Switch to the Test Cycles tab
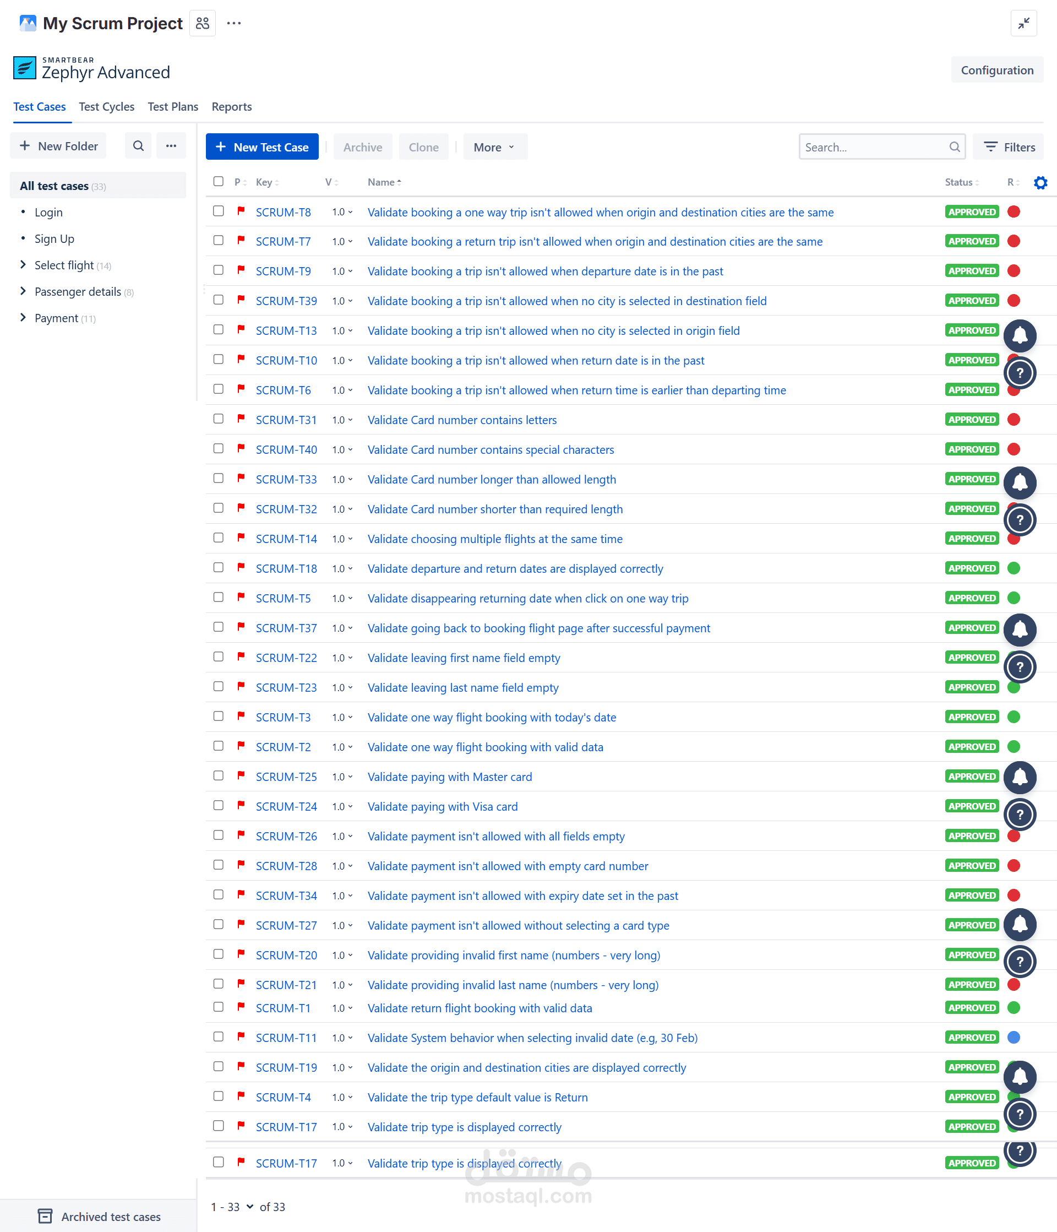Image resolution: width=1057 pixels, height=1232 pixels. [x=106, y=106]
